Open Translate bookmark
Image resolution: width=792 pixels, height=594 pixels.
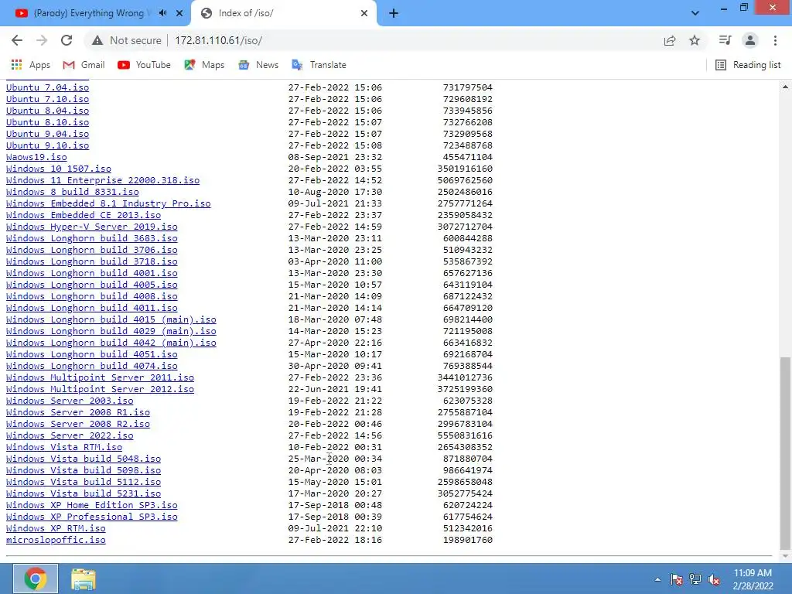pyautogui.click(x=319, y=65)
